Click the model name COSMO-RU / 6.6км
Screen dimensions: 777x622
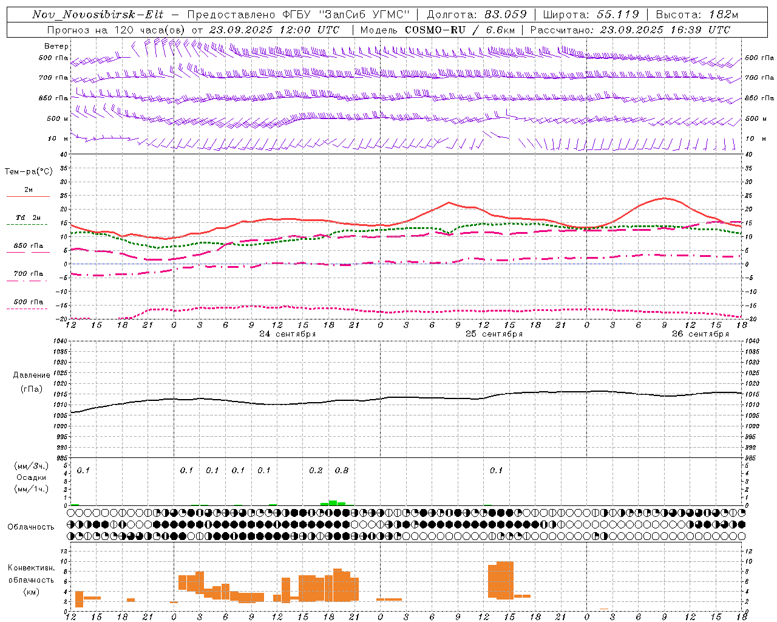coord(460,30)
